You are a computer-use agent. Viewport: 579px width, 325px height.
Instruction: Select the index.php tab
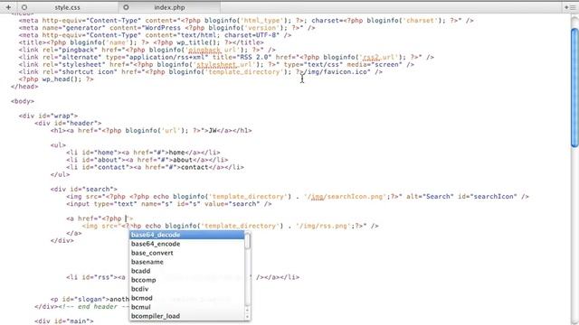(169, 7)
